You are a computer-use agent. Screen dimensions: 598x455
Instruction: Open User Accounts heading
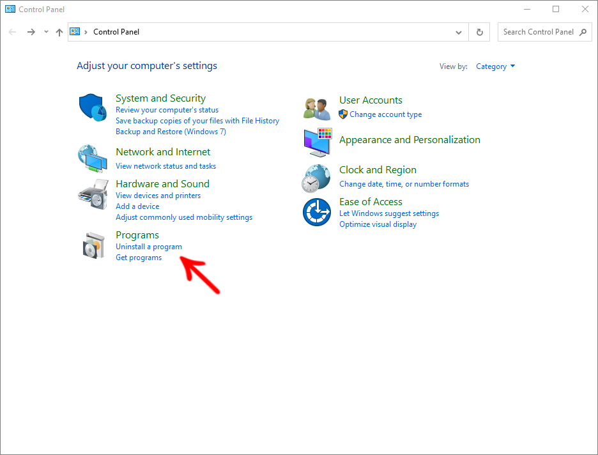point(371,100)
